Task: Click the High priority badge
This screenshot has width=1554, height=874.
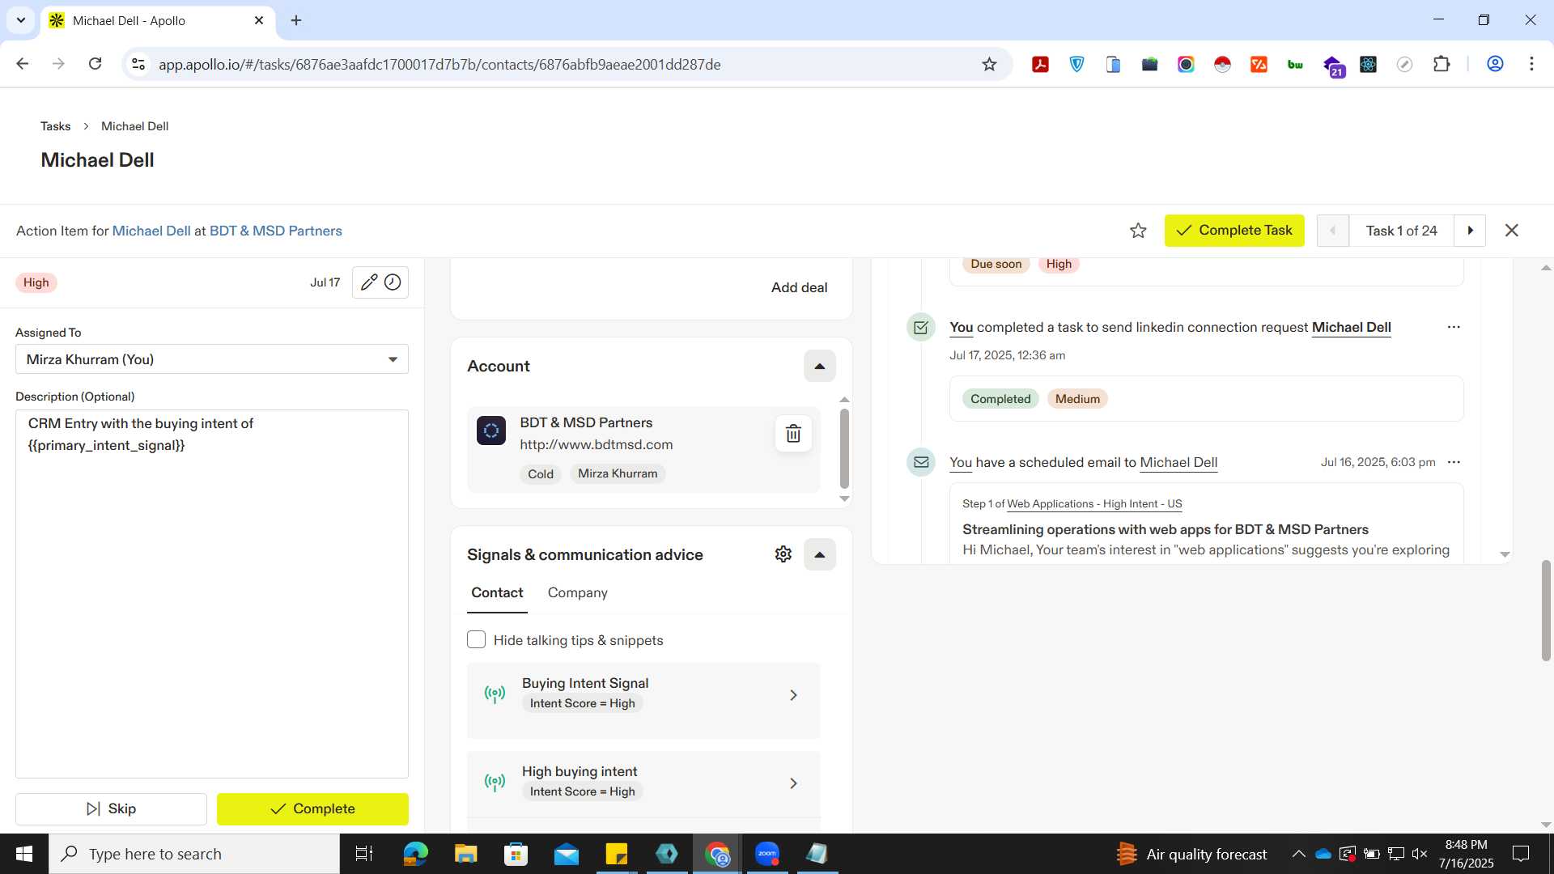Action: point(36,282)
